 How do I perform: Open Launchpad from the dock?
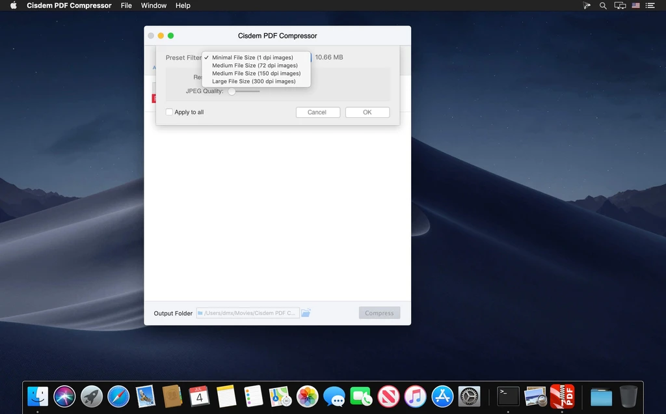pyautogui.click(x=92, y=396)
